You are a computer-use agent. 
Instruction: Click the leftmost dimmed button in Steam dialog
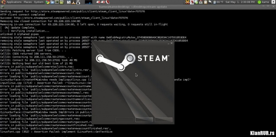pos(124,120)
